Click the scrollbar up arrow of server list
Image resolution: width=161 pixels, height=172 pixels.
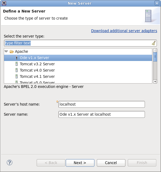coord(155,50)
